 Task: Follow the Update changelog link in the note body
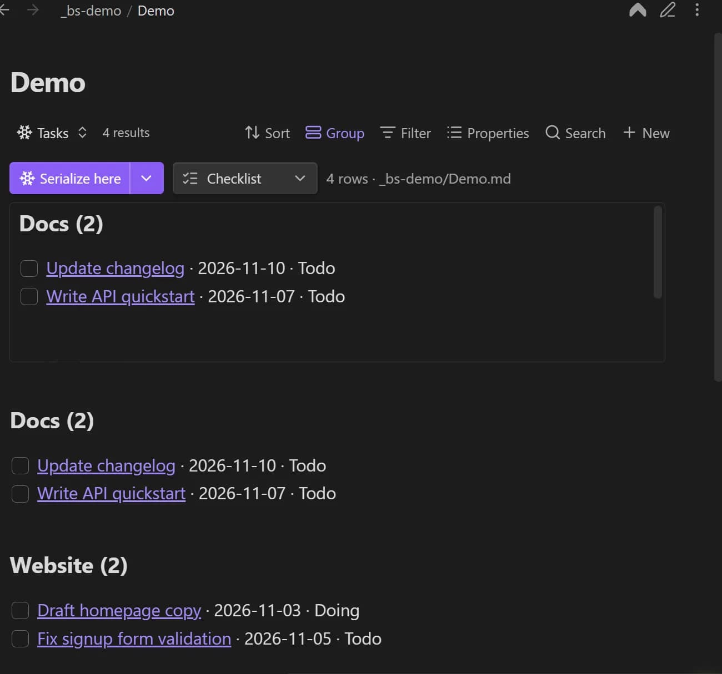[x=106, y=466]
